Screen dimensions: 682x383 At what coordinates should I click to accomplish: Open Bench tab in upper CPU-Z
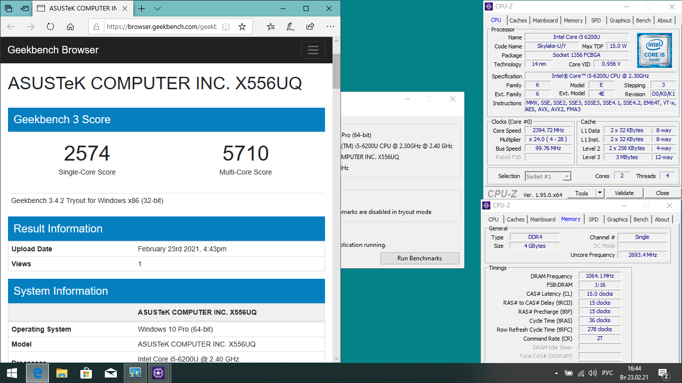(644, 20)
